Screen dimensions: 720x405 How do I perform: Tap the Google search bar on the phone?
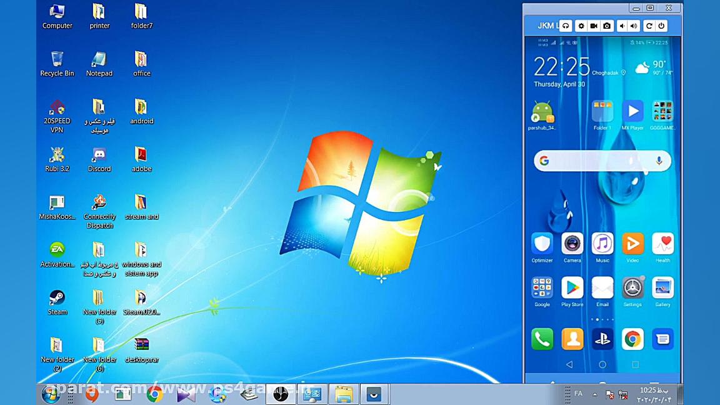click(602, 161)
